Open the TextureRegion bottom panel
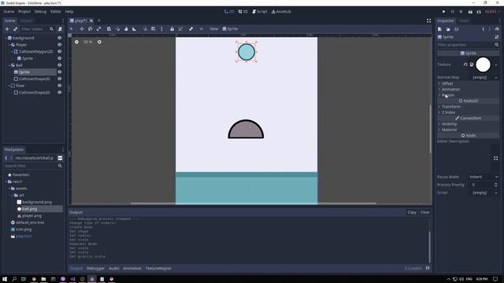The image size is (504, 283). 158,268
